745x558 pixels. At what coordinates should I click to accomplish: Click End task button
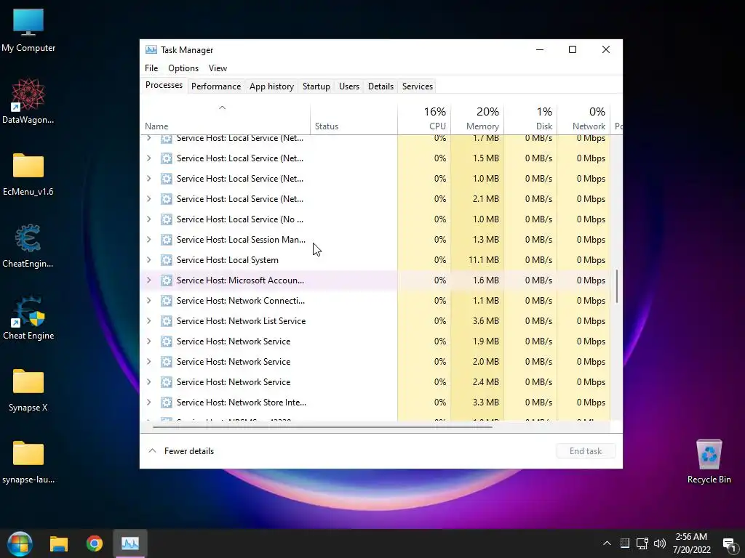pos(586,451)
